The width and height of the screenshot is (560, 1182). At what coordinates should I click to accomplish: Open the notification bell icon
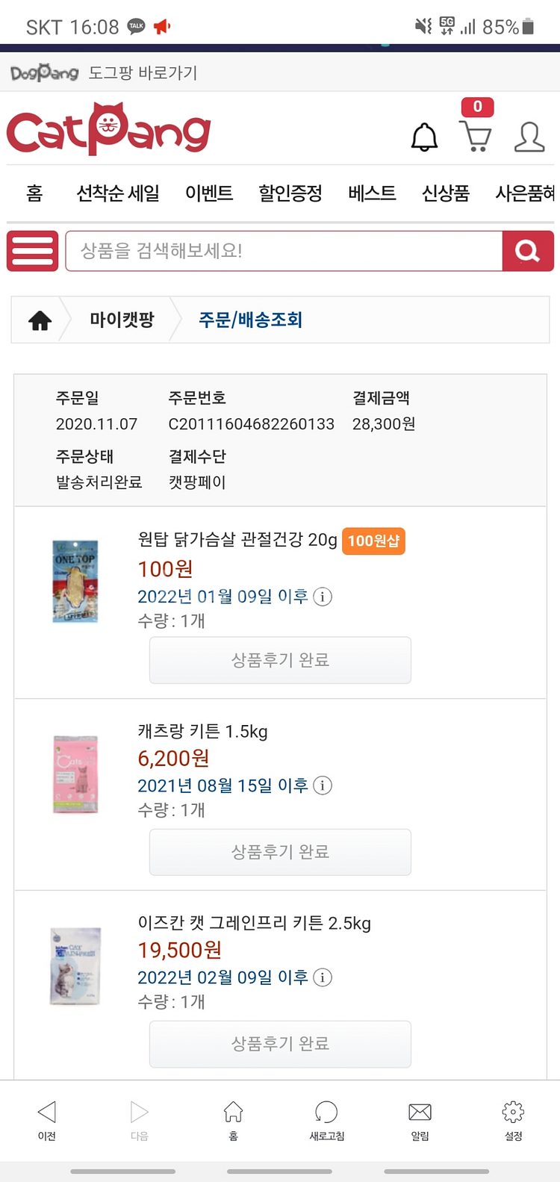[x=424, y=137]
